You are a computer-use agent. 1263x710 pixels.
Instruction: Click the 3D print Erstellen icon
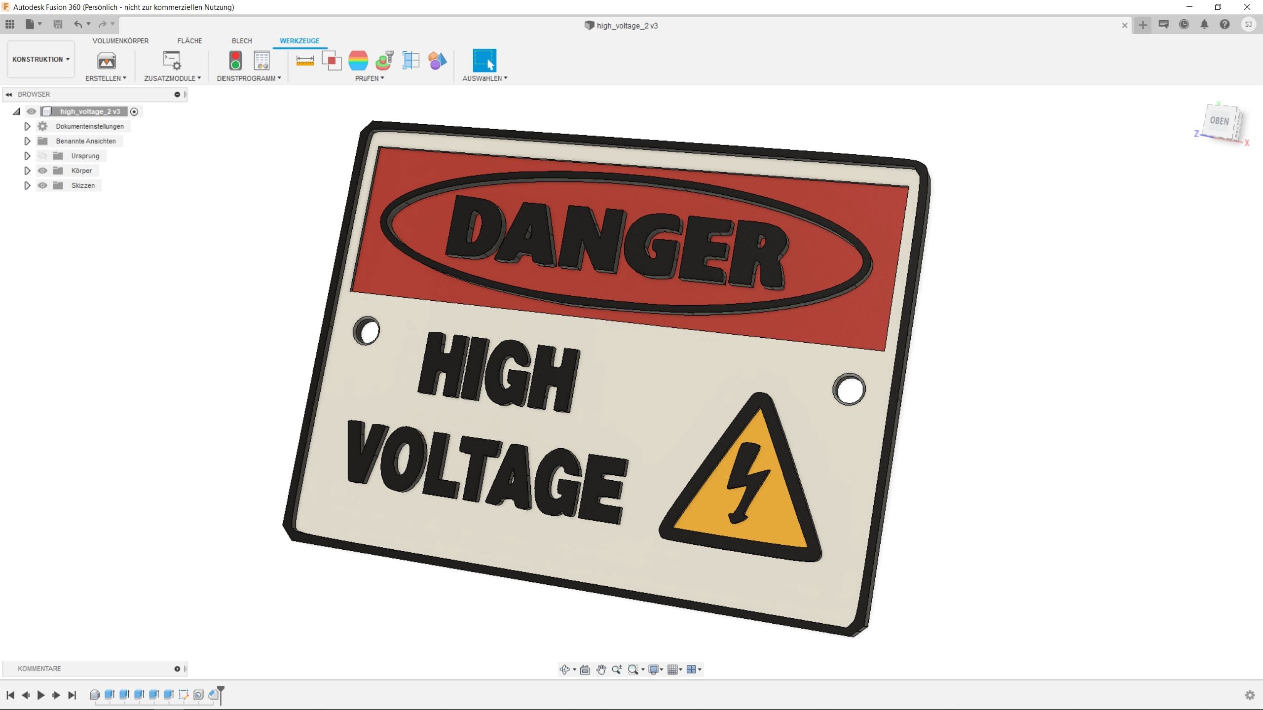[x=106, y=61]
